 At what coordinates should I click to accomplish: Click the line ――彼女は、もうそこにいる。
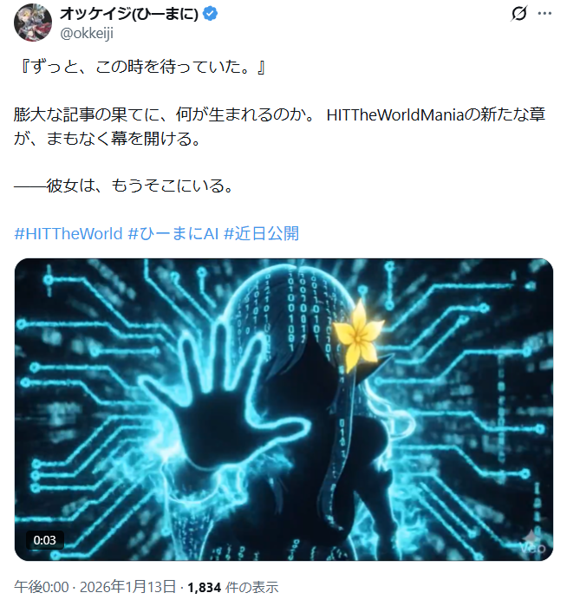pos(124,186)
